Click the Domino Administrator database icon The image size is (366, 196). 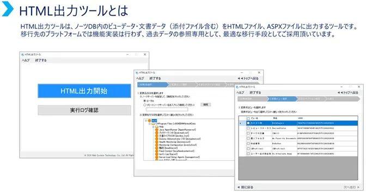point(157,139)
